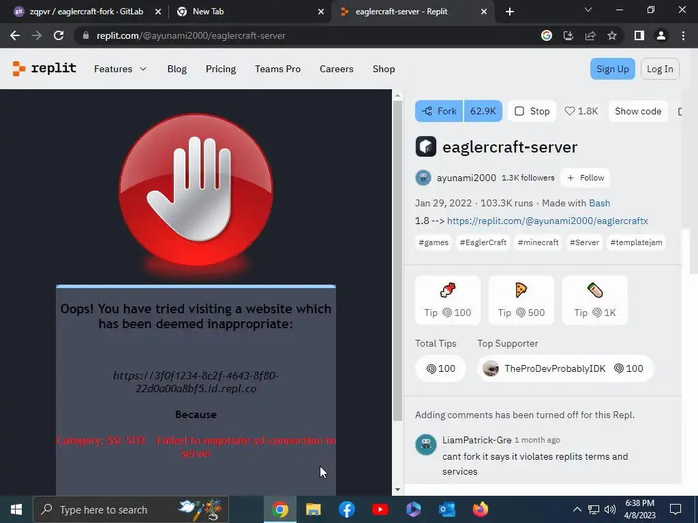Open the ayunami2000 profile link
This screenshot has height=523, width=698.
pyautogui.click(x=466, y=178)
